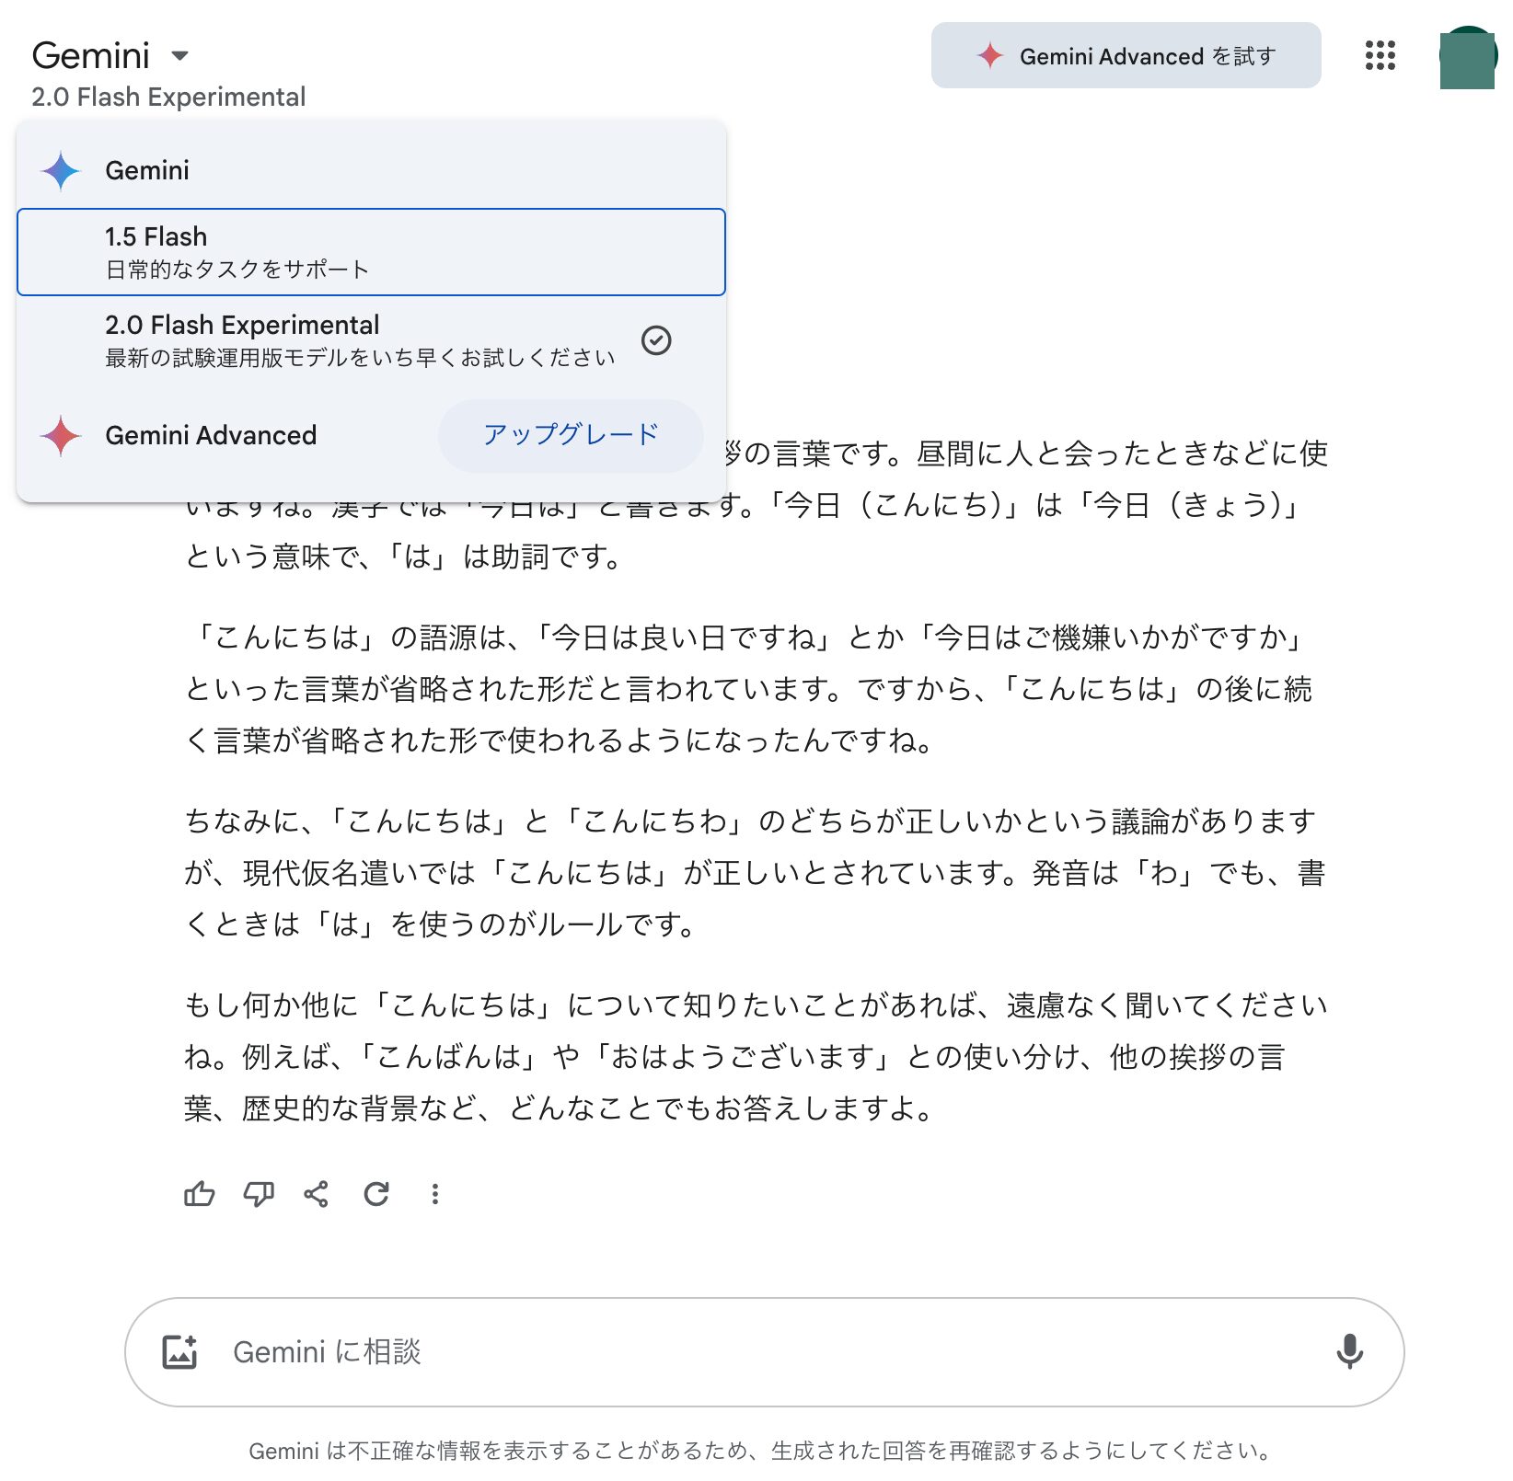Collapse the model menu via the Gemini arrow

point(180,56)
